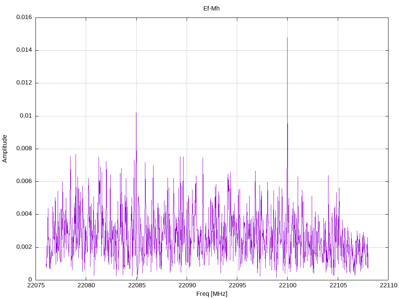Click the plot title Ef-Mh

pyautogui.click(x=212, y=8)
